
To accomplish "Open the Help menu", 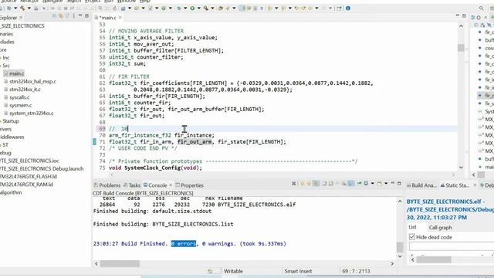I will (x=144, y=2).
